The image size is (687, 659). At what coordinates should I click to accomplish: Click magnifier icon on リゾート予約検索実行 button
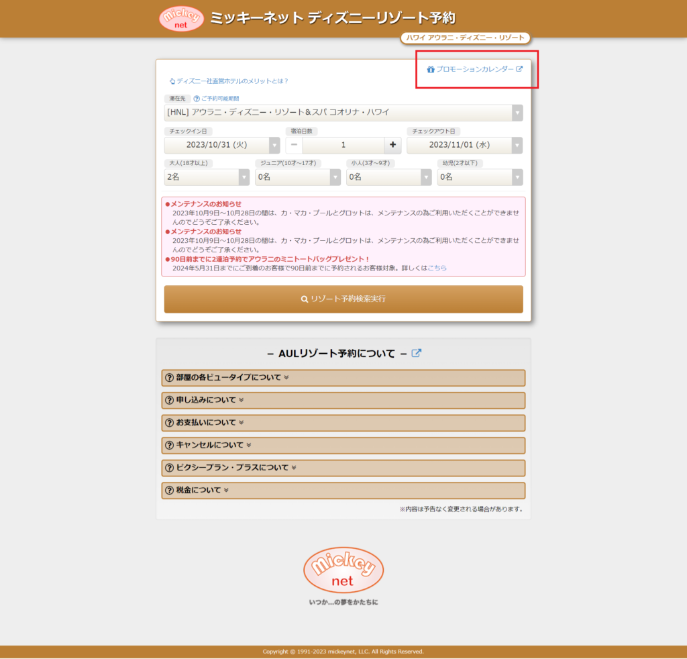click(304, 299)
